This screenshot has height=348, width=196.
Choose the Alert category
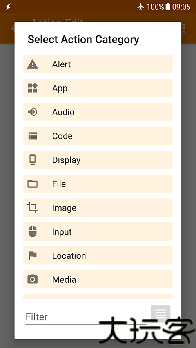98,64
